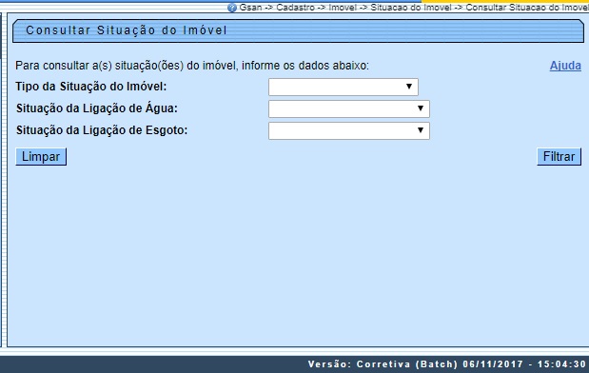Click the Tipo da Situação do Imóvel label
The image size is (589, 373).
[x=91, y=87]
